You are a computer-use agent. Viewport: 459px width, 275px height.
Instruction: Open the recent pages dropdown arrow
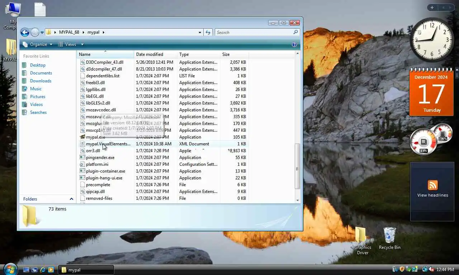coord(42,33)
